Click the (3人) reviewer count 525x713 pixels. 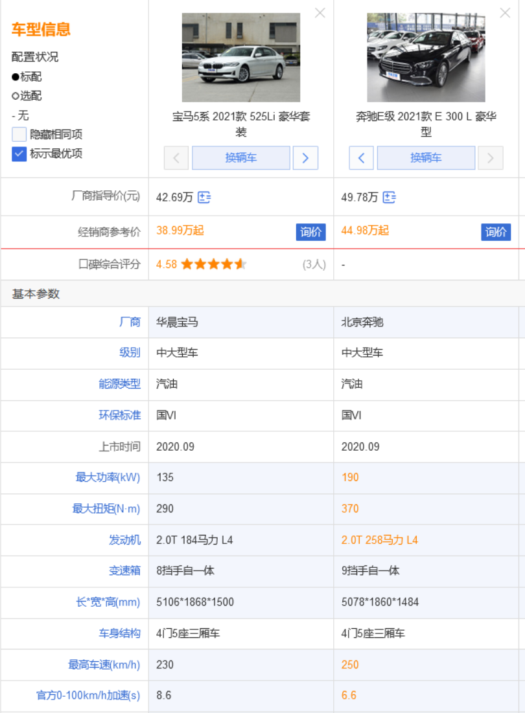click(314, 265)
